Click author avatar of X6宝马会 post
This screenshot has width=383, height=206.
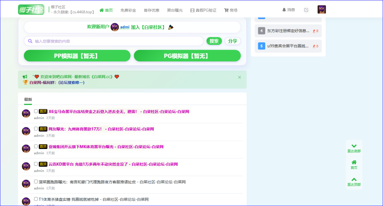click(x=26, y=114)
